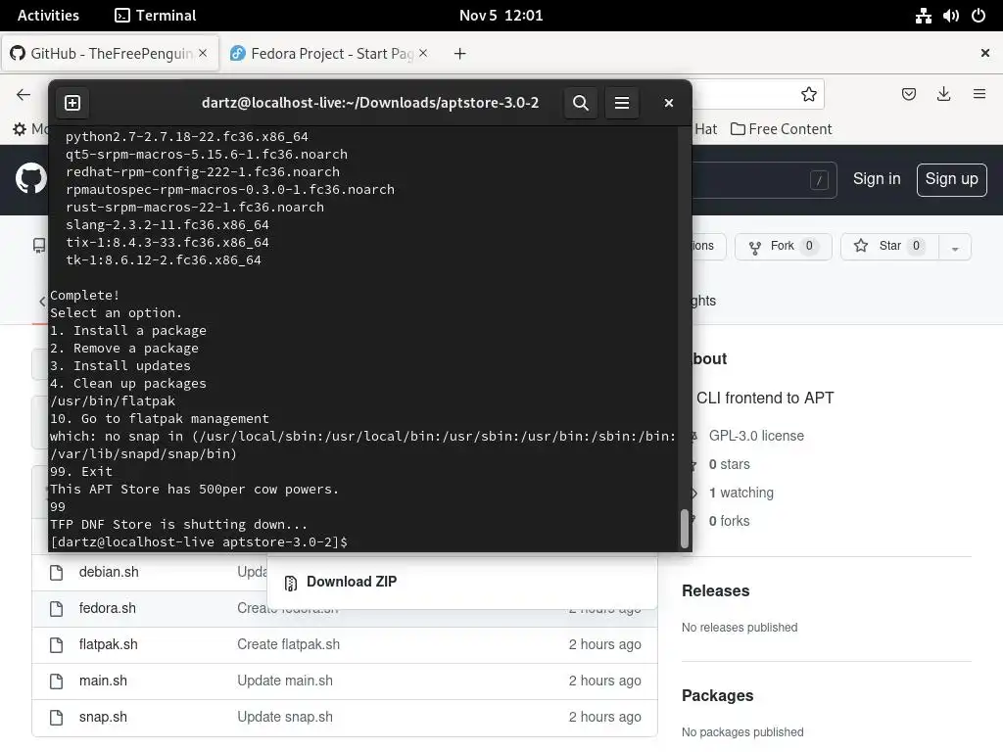The width and height of the screenshot is (1003, 752).
Task: Close the GitHub TheFreePenguin tab
Action: click(203, 53)
